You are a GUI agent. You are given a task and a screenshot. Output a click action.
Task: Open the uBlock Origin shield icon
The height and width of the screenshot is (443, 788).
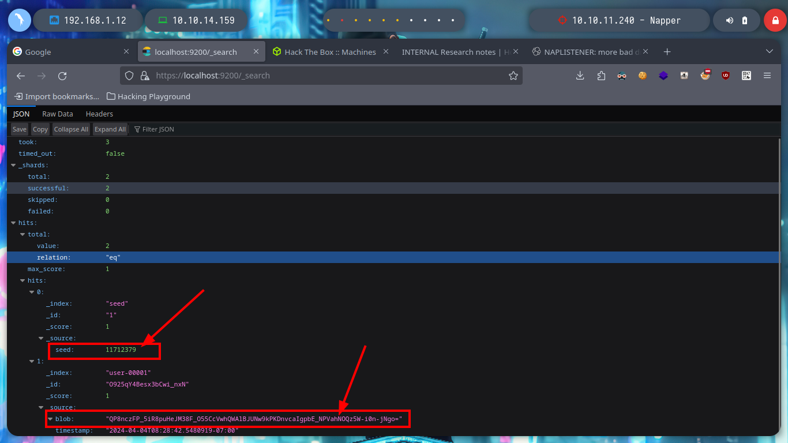(x=726, y=76)
